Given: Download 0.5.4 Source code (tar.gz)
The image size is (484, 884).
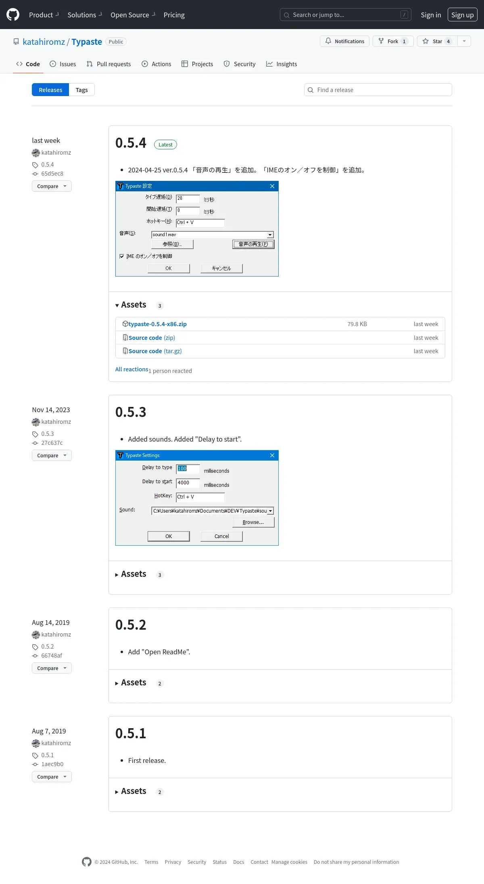Looking at the screenshot, I should point(155,351).
